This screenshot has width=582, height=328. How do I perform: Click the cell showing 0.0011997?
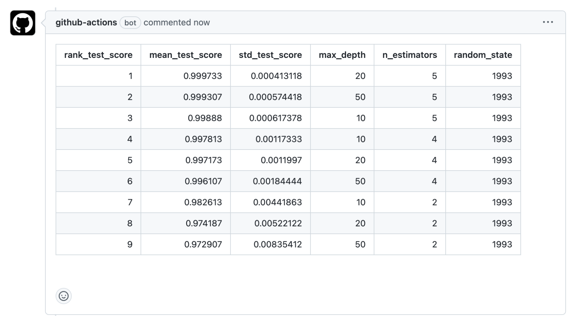tap(270, 160)
